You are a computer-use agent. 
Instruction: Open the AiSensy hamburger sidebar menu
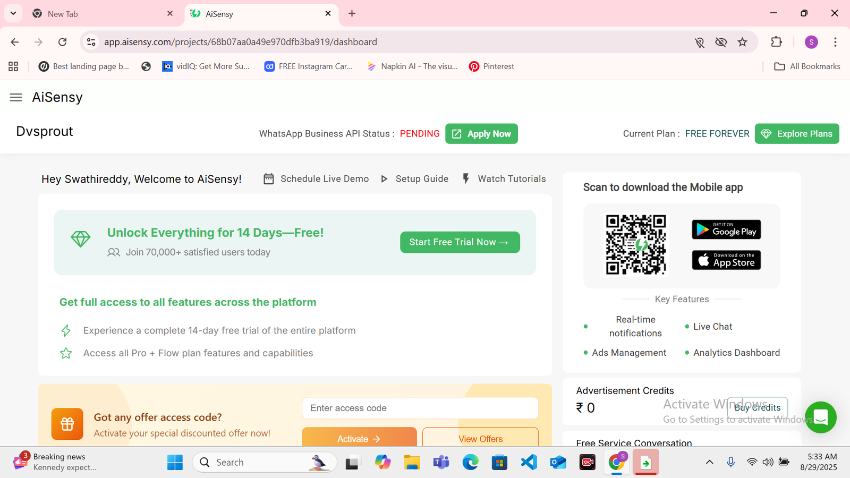[16, 97]
